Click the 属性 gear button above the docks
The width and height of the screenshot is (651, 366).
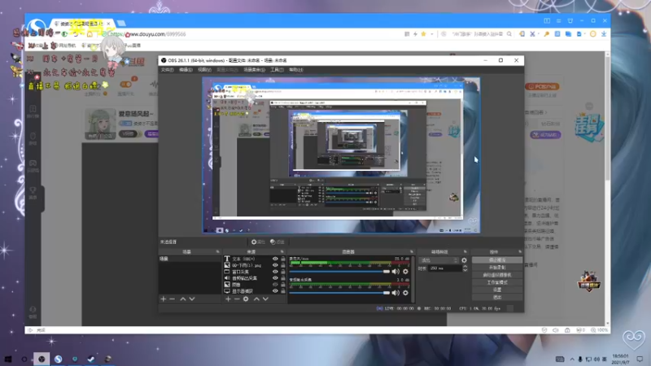257,242
